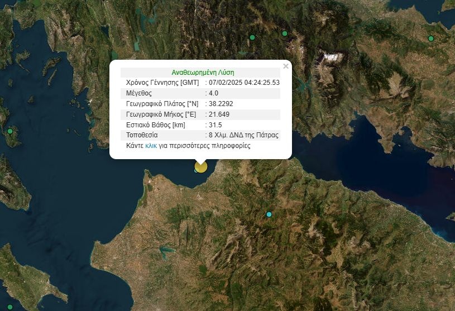Click the origin time value 07/02/2025 04:24:25.53

[245, 83]
